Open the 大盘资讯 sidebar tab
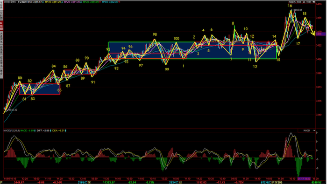Image resolution: width=327 pixels, height=185 pixels. [x=1, y=38]
